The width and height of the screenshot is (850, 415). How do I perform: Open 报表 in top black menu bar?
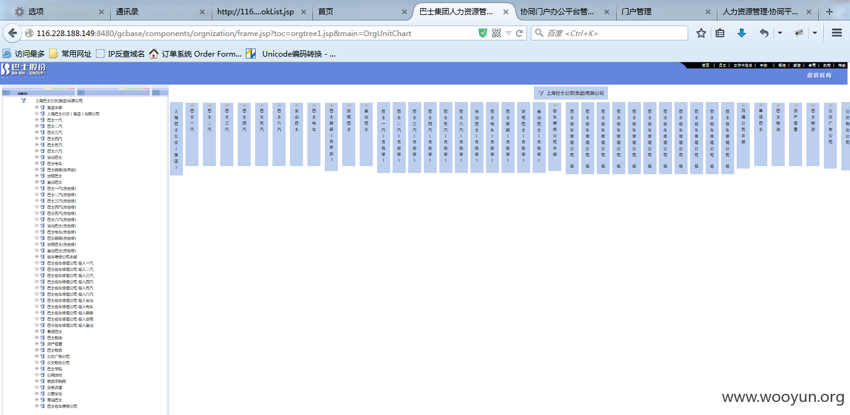[782, 65]
